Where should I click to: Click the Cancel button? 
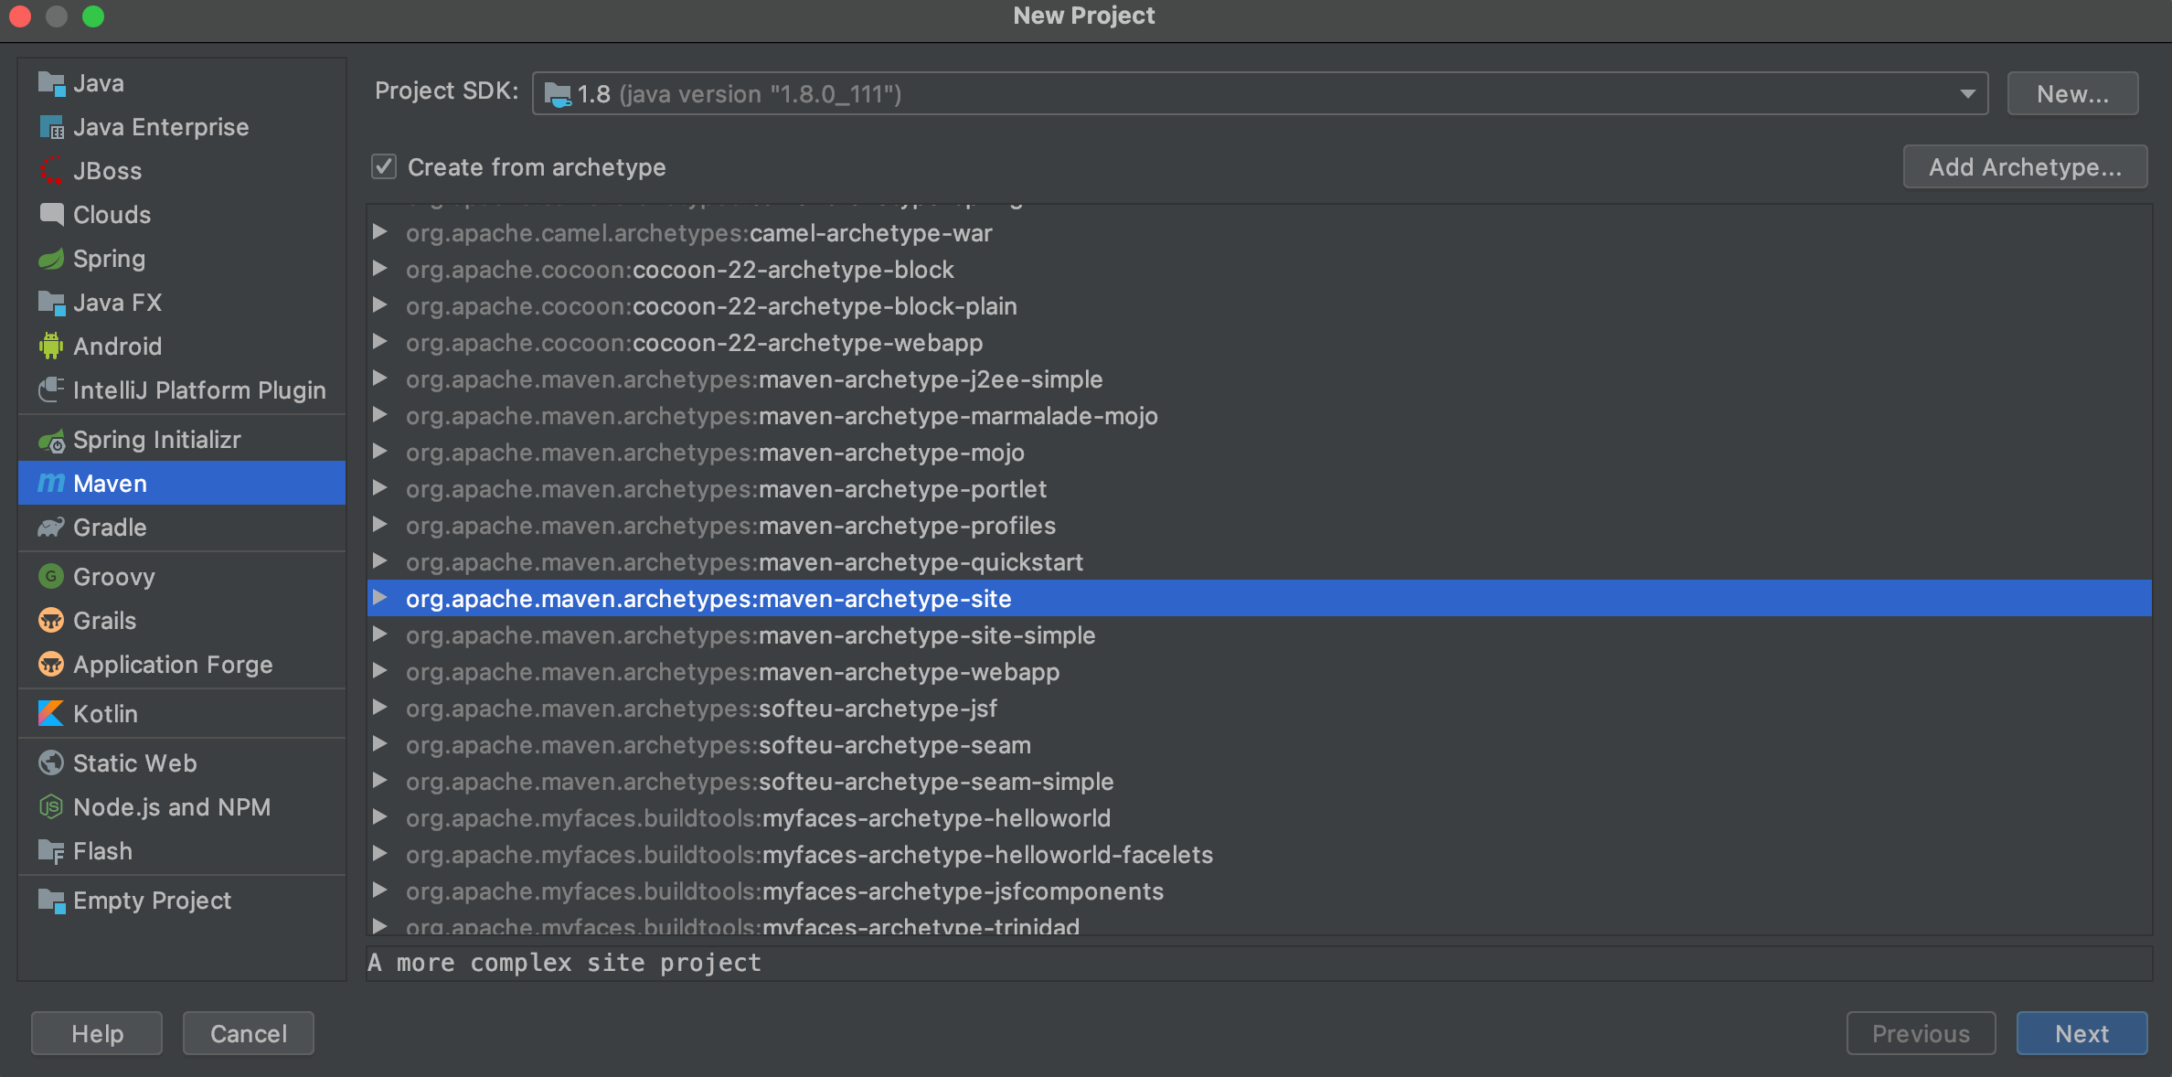pos(249,1034)
